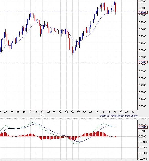This screenshot has height=161, width=149.
Task: Select the 0.8463 price level tag
Action: point(143,62)
